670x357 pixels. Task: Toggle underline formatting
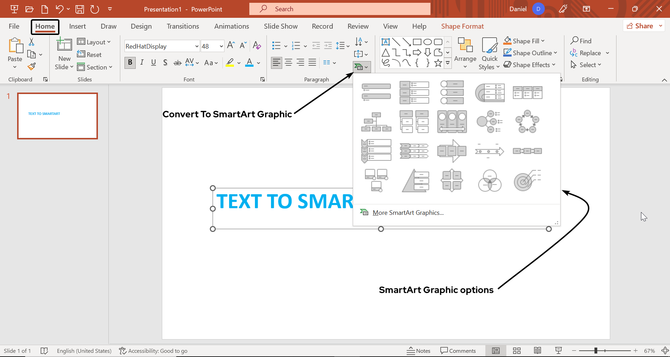click(x=154, y=63)
